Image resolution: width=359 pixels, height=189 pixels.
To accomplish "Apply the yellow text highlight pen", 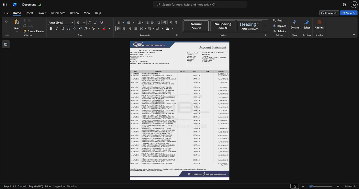I will pos(94,29).
